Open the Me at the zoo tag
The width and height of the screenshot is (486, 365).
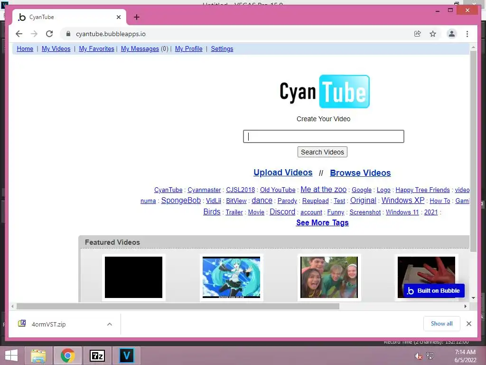[324, 189]
